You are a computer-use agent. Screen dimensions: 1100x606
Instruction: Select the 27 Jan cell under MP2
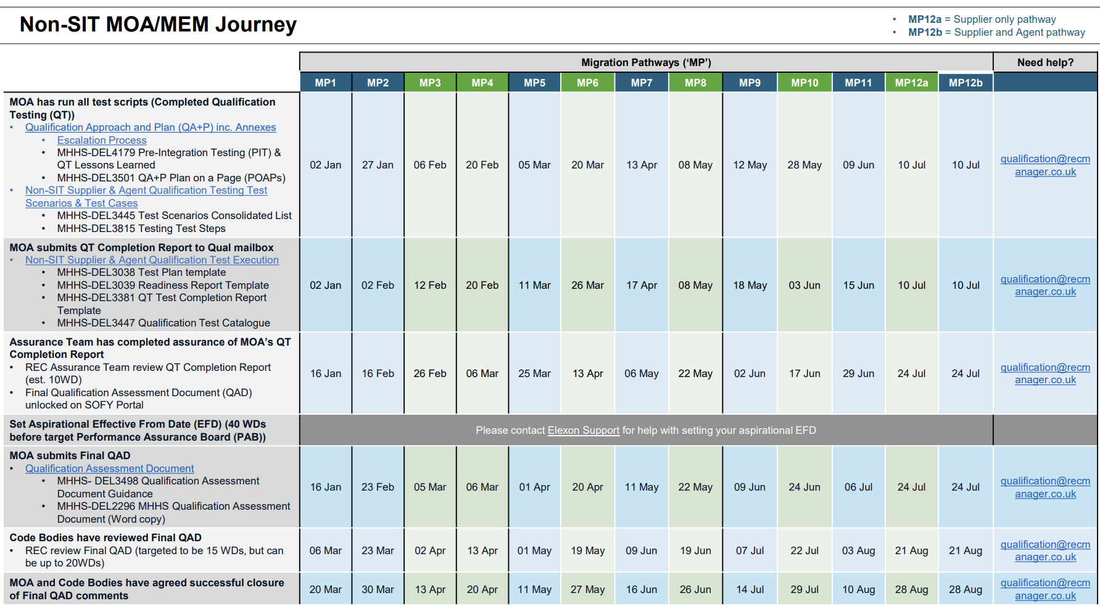tap(378, 165)
